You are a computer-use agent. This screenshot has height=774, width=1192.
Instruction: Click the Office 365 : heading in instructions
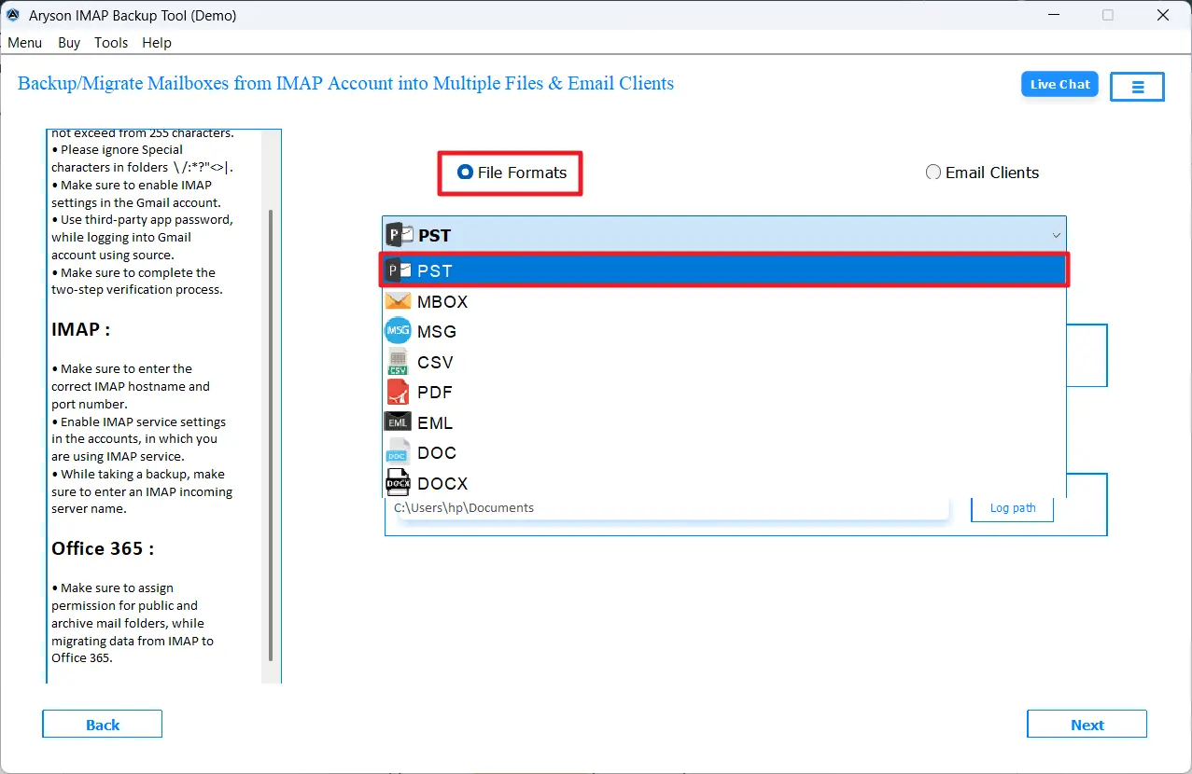[103, 548]
